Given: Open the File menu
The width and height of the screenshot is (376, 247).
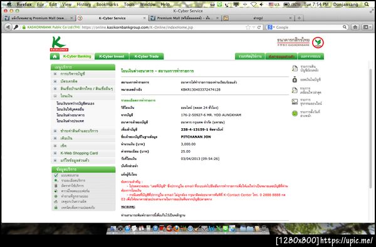Looking at the screenshot, I should (x=40, y=4).
